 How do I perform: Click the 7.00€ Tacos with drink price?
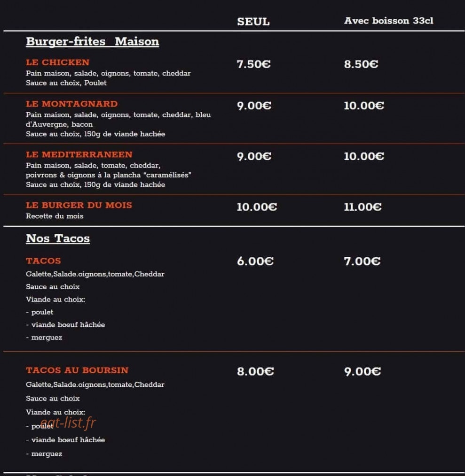(x=362, y=261)
